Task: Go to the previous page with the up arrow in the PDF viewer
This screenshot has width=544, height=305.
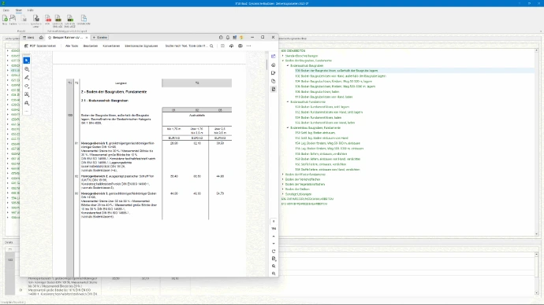Action: pyautogui.click(x=274, y=237)
